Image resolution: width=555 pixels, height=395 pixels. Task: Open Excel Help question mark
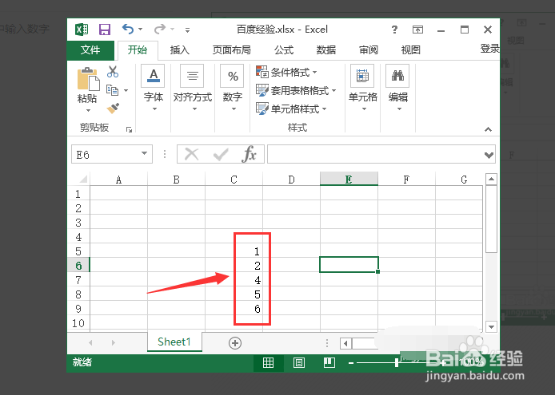[394, 30]
